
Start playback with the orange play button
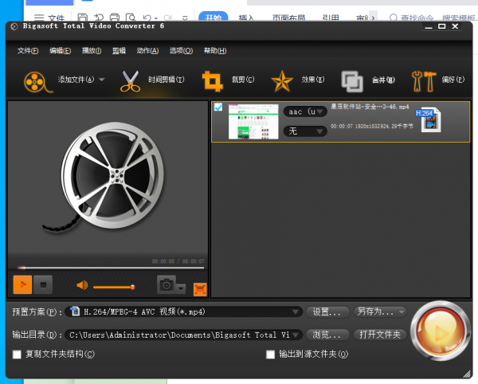click(22, 284)
